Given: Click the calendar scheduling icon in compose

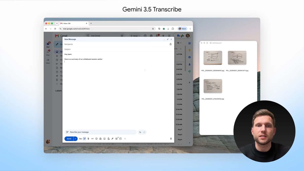Looking at the screenshot, I should coord(121,139).
